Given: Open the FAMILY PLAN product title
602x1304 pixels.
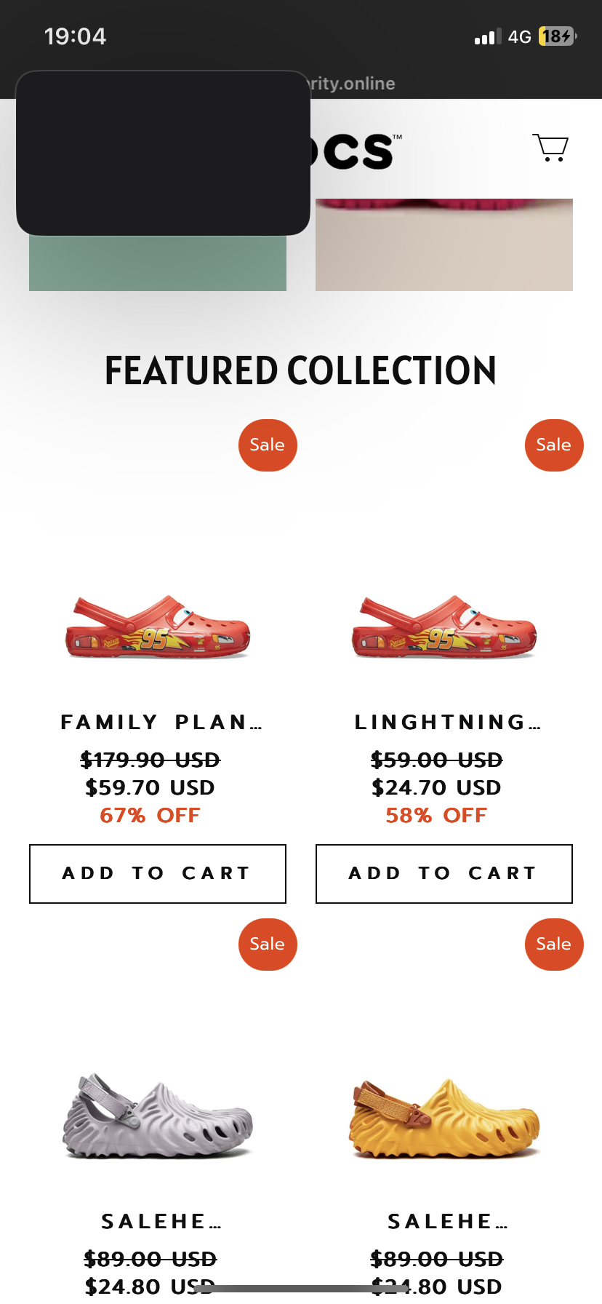Looking at the screenshot, I should [161, 723].
